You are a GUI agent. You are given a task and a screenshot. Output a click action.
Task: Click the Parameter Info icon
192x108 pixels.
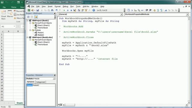[139, 10]
